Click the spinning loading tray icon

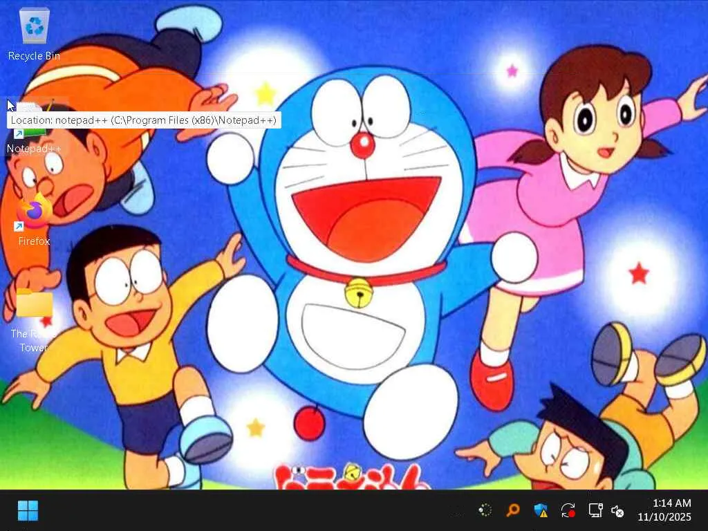[x=485, y=510]
